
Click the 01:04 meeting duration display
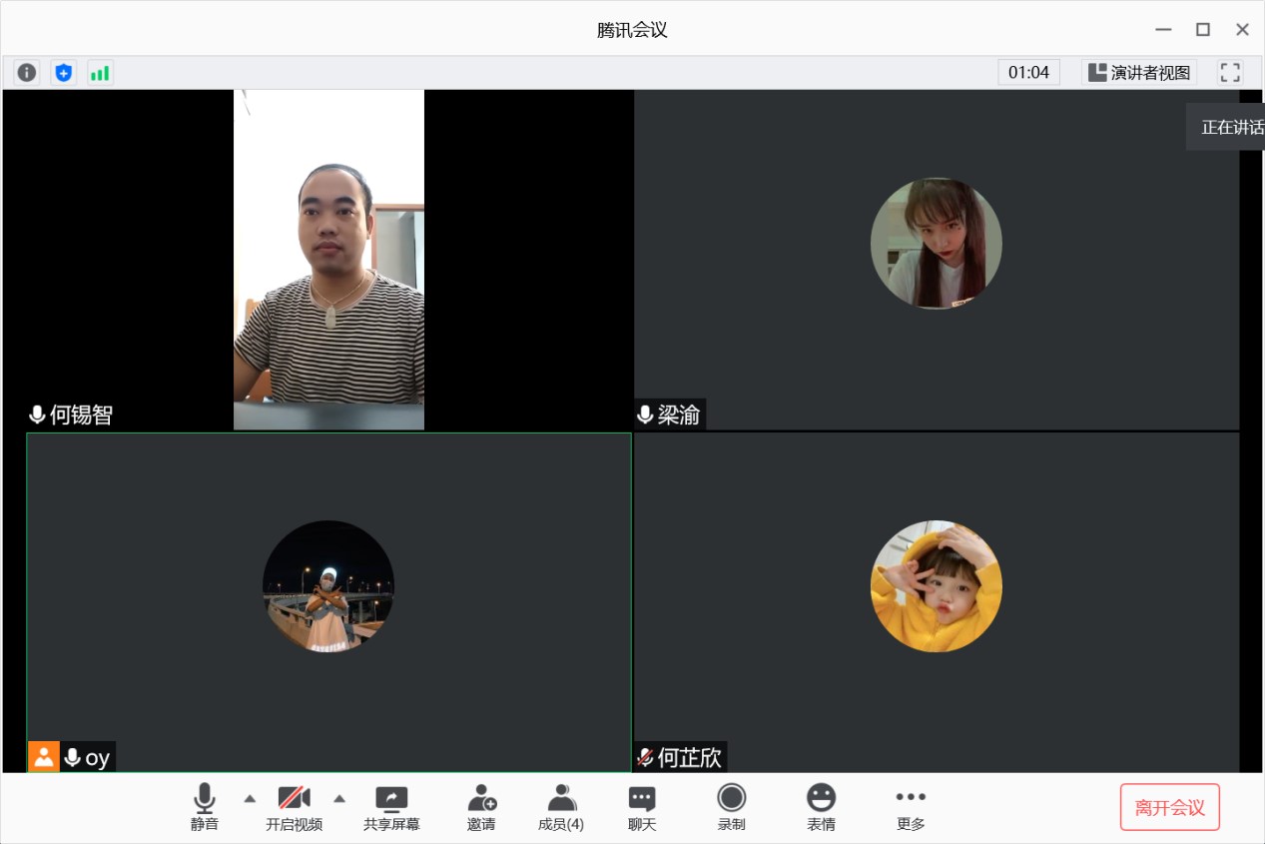[1028, 72]
